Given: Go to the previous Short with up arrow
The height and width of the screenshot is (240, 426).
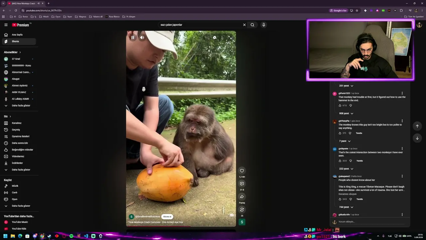Looking at the screenshot, I should pos(417,126).
